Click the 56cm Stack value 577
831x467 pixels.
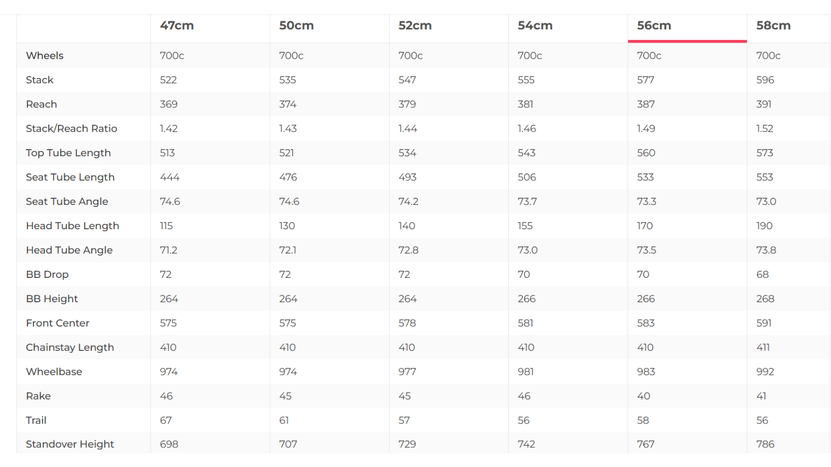pyautogui.click(x=645, y=80)
